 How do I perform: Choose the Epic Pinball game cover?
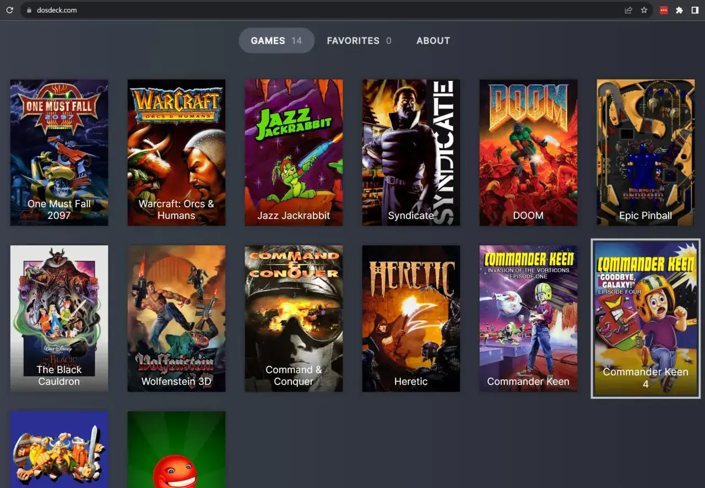coord(646,152)
